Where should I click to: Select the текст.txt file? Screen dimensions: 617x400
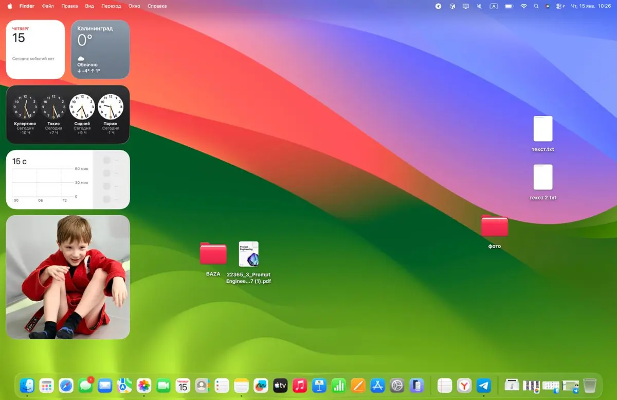click(543, 134)
